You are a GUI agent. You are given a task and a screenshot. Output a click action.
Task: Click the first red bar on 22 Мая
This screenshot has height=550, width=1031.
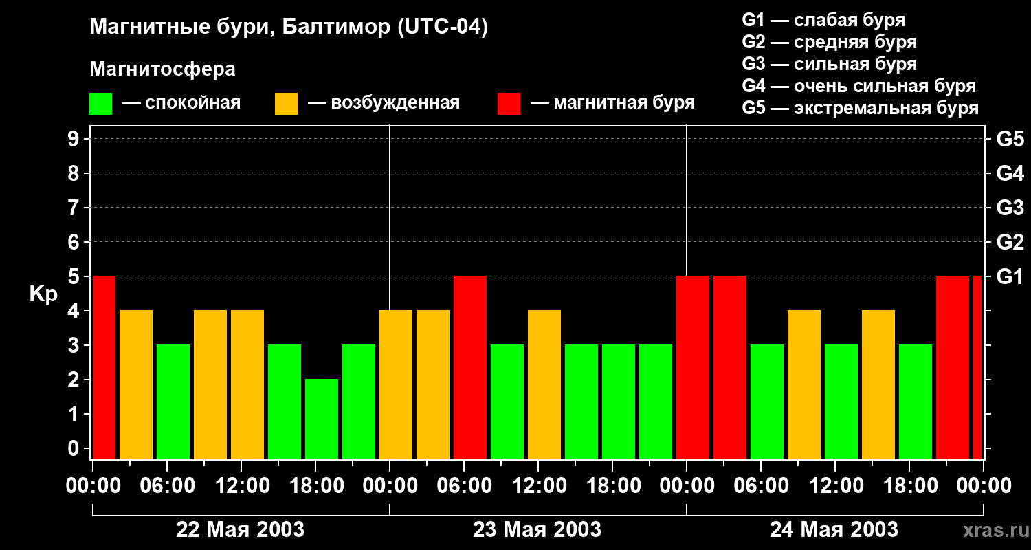[104, 367]
